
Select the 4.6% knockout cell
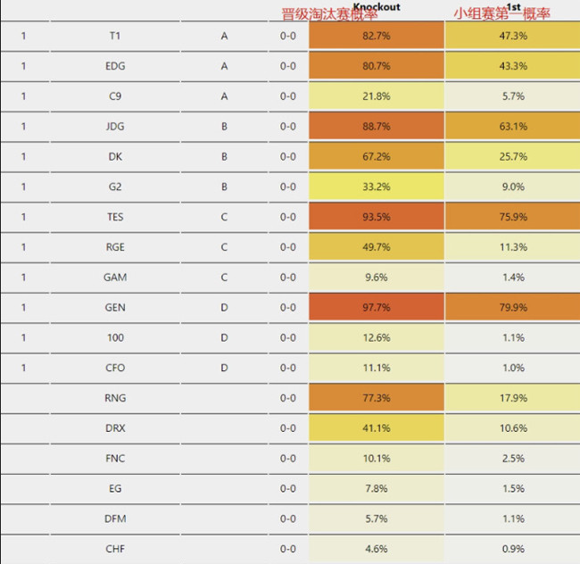pyautogui.click(x=377, y=549)
